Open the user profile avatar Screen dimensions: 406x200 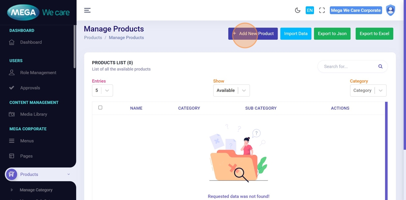[390, 10]
